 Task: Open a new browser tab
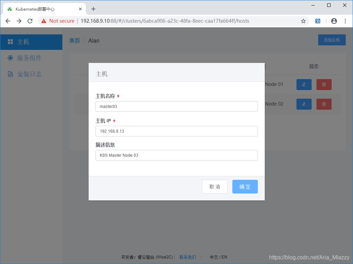coord(93,9)
